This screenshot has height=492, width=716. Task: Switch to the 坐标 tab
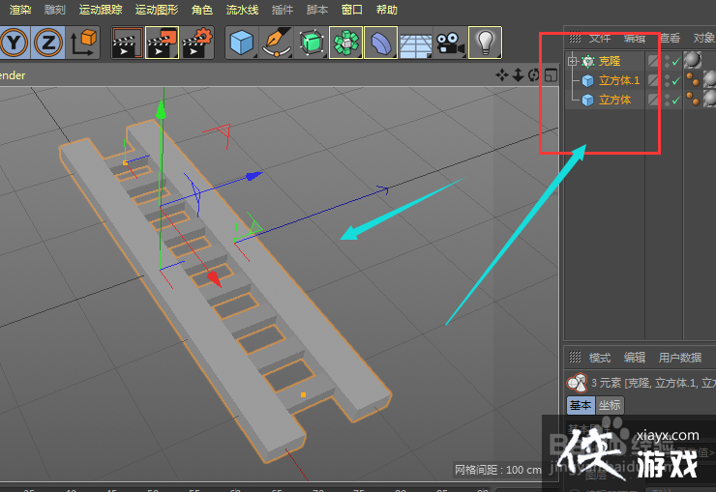tap(610, 405)
